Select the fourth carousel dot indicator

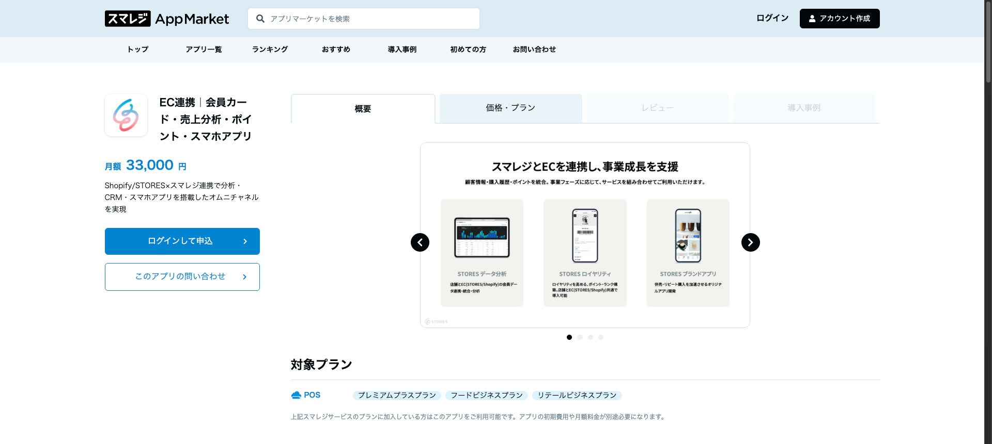[600, 337]
